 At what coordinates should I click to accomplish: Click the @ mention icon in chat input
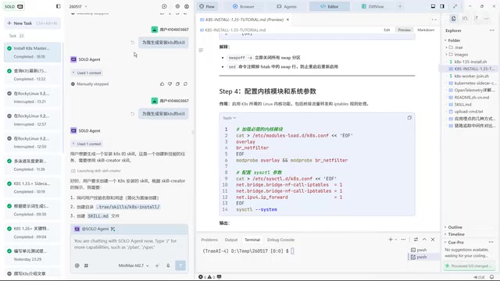(77, 265)
